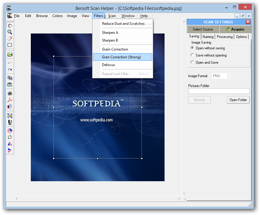Open the File menu
The width and height of the screenshot is (260, 215).
tap(17, 16)
